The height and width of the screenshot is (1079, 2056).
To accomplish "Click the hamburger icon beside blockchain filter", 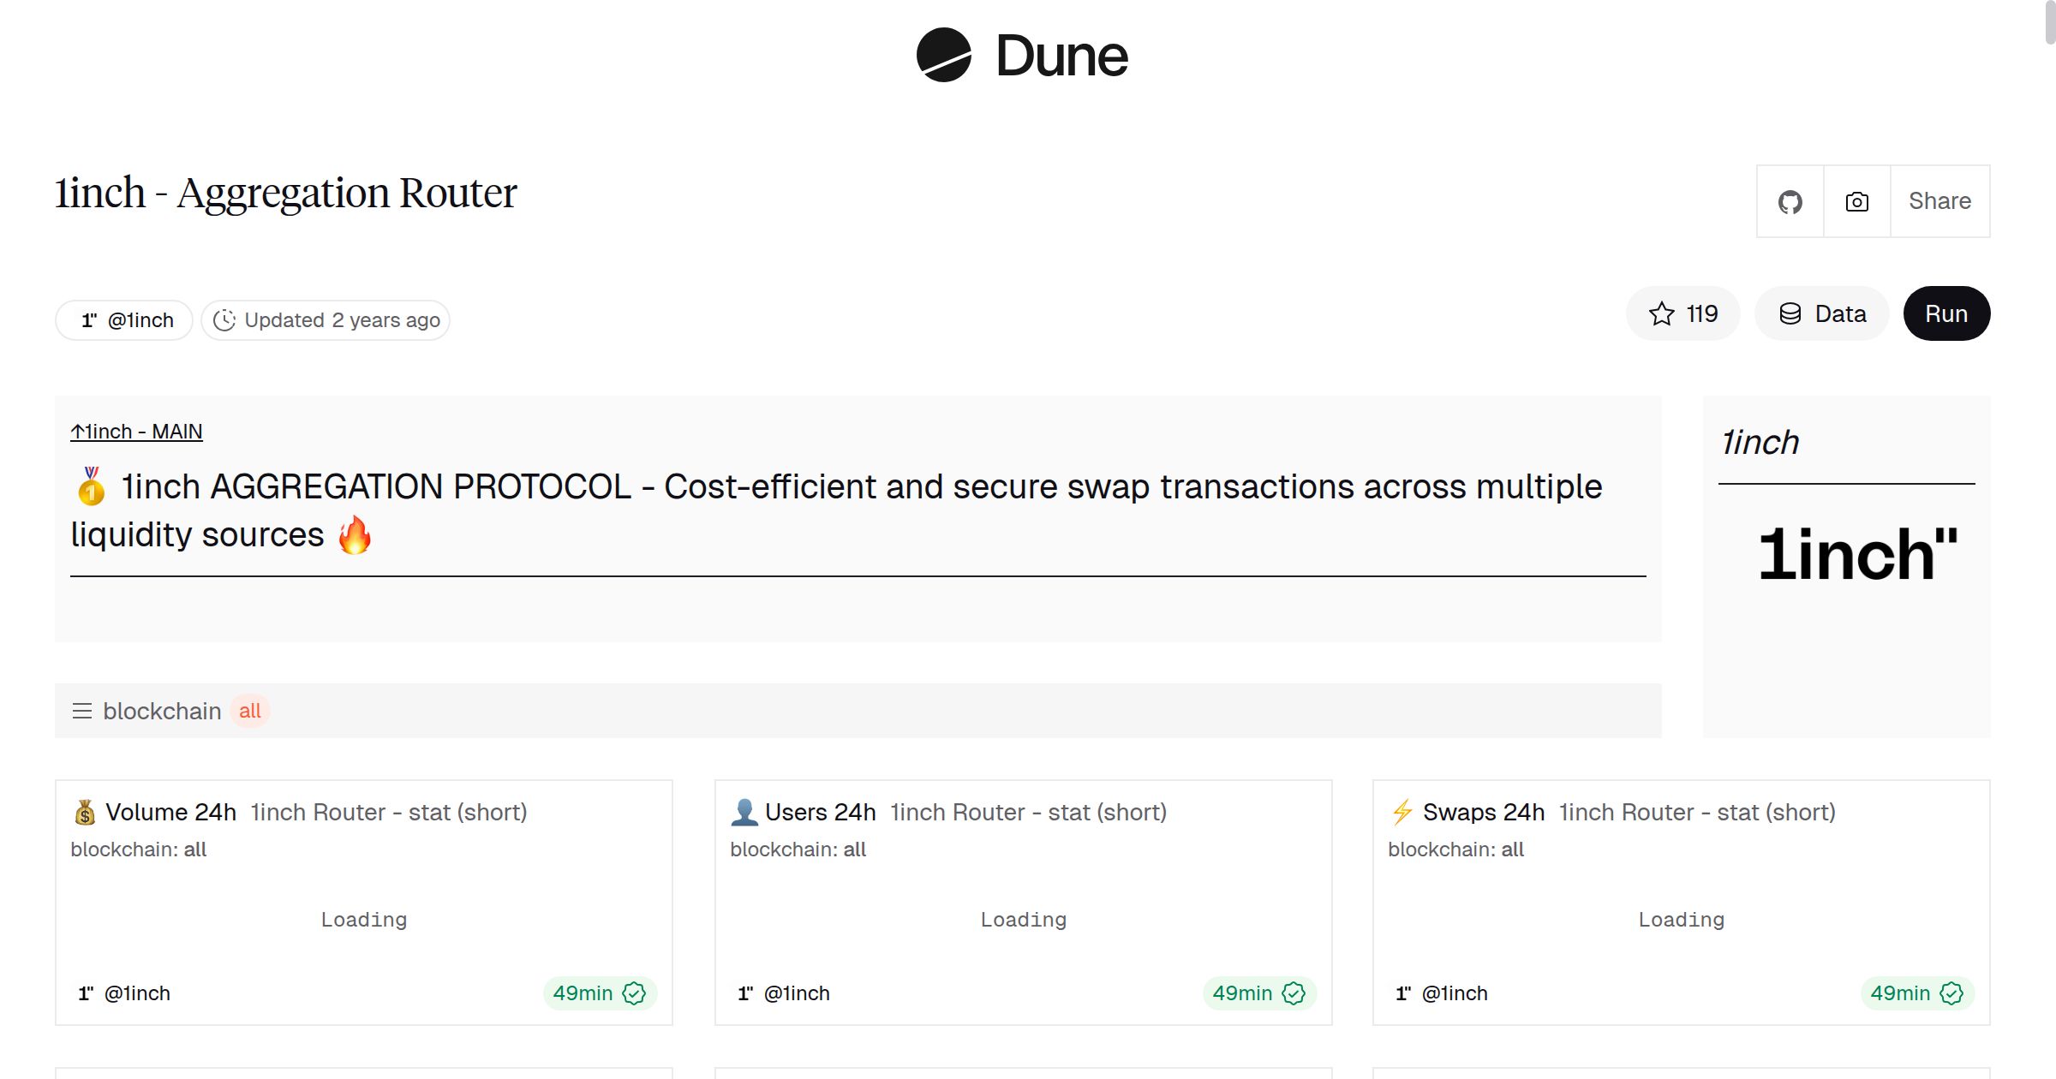I will tap(80, 711).
